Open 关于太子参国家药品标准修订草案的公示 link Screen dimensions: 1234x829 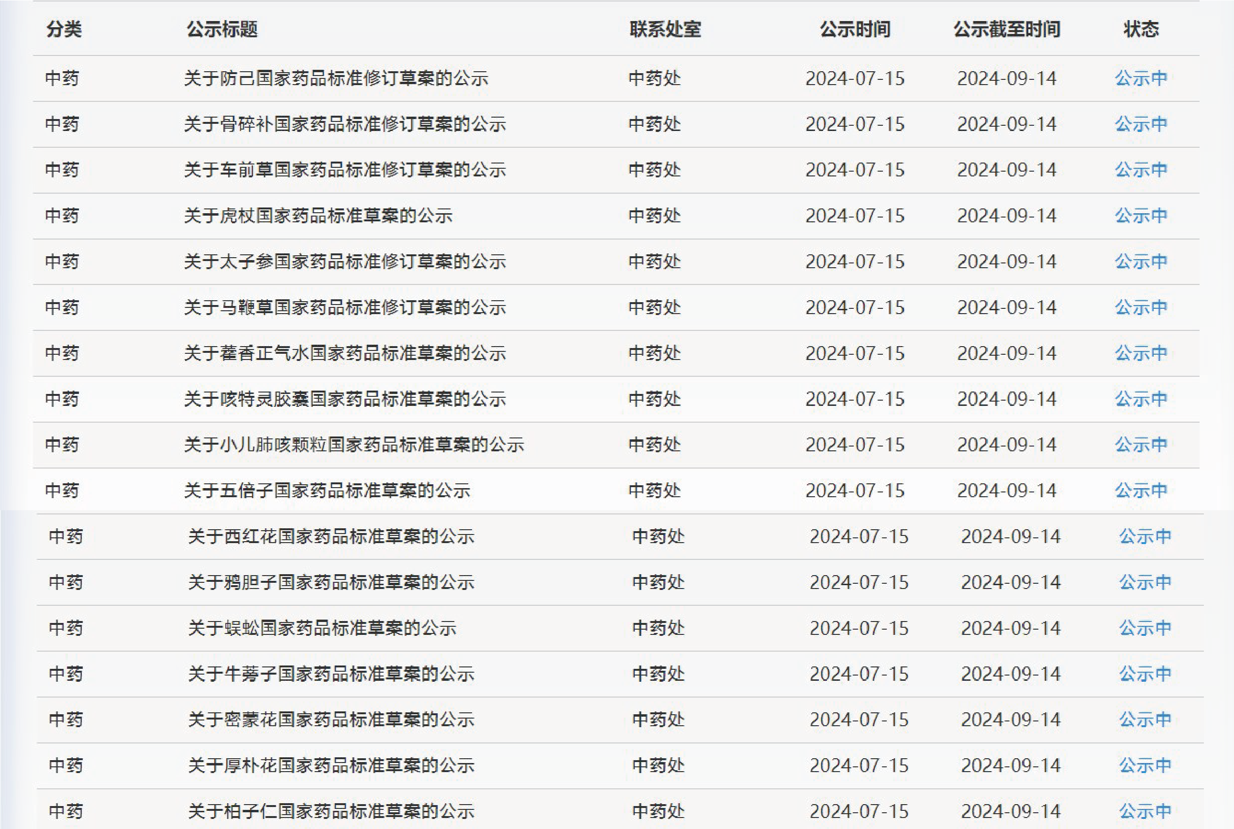point(345,261)
